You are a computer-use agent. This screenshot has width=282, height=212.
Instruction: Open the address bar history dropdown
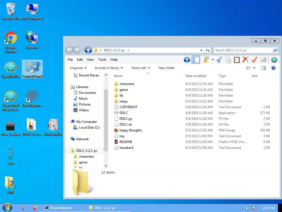point(201,50)
